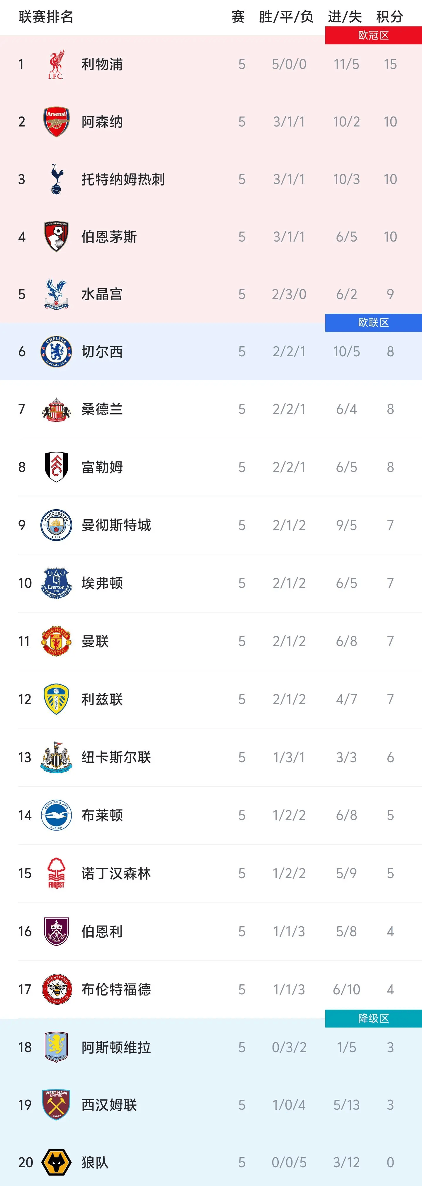Click the 积分 column header
The width and height of the screenshot is (422, 1186).
tap(389, 17)
